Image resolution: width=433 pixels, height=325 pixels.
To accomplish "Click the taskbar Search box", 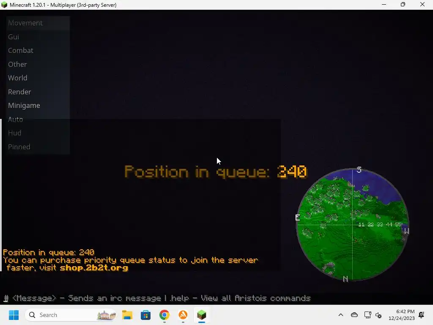I will (x=71, y=315).
